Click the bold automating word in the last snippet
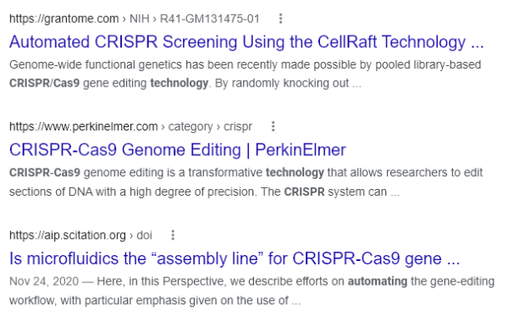This screenshot has height=322, width=508. pos(378,281)
